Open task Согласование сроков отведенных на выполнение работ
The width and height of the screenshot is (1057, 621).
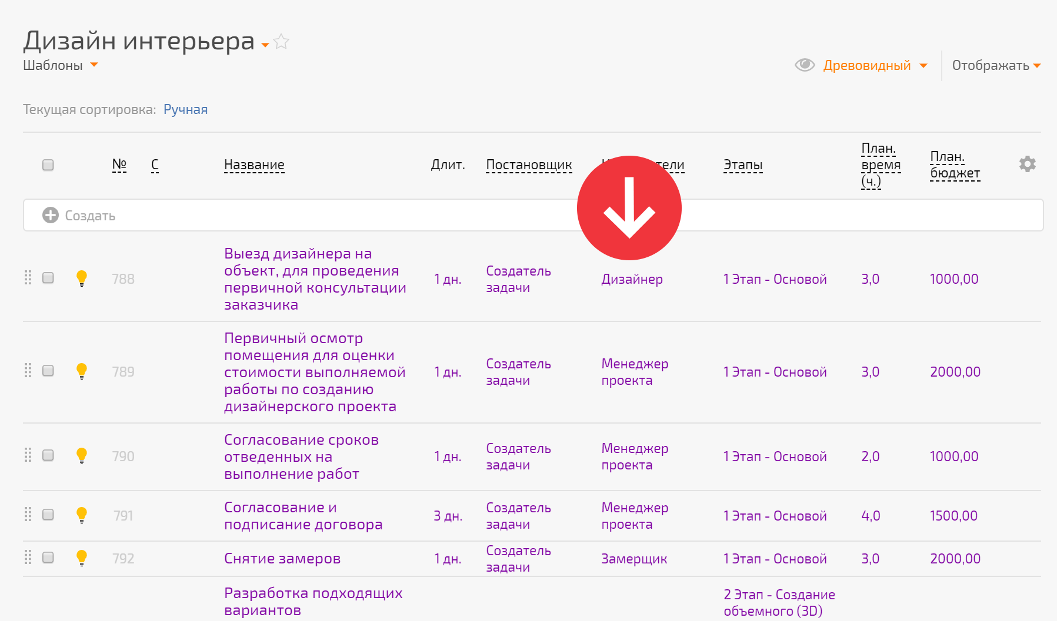(x=301, y=457)
